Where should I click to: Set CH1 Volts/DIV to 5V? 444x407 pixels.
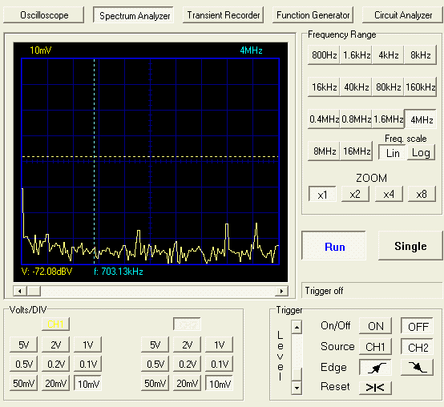23,345
